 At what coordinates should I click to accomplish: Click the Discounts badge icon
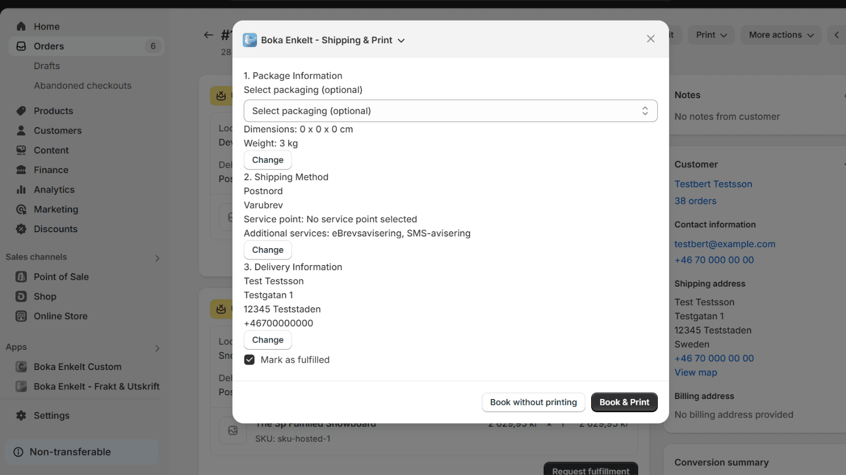coord(21,229)
